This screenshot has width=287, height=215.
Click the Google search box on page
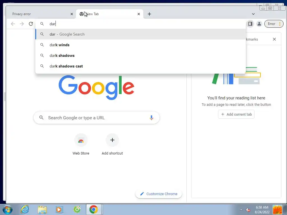click(x=96, y=118)
